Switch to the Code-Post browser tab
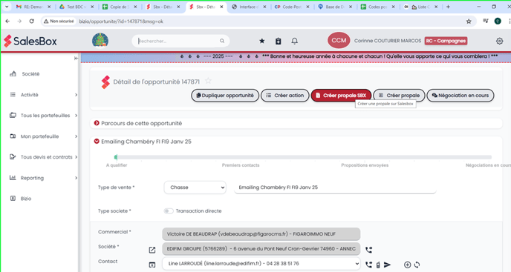The height and width of the screenshot is (272, 511). tap(292, 7)
